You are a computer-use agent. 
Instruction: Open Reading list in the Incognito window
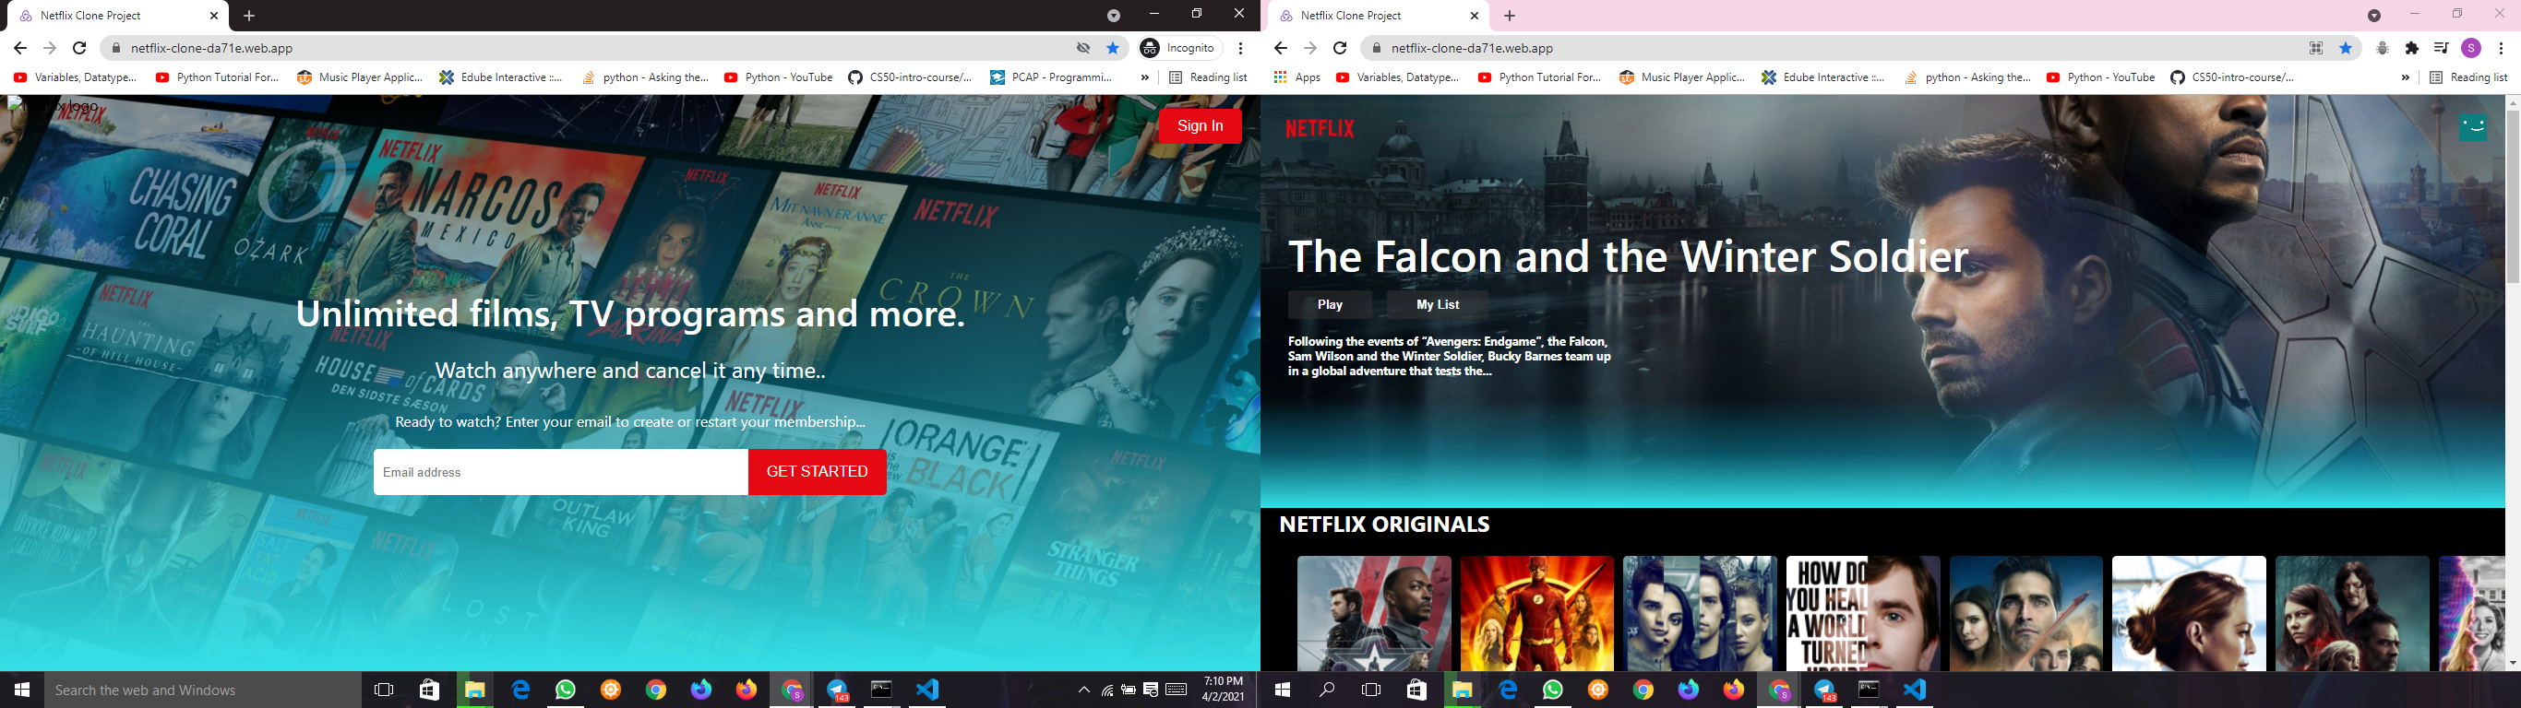click(x=1208, y=77)
